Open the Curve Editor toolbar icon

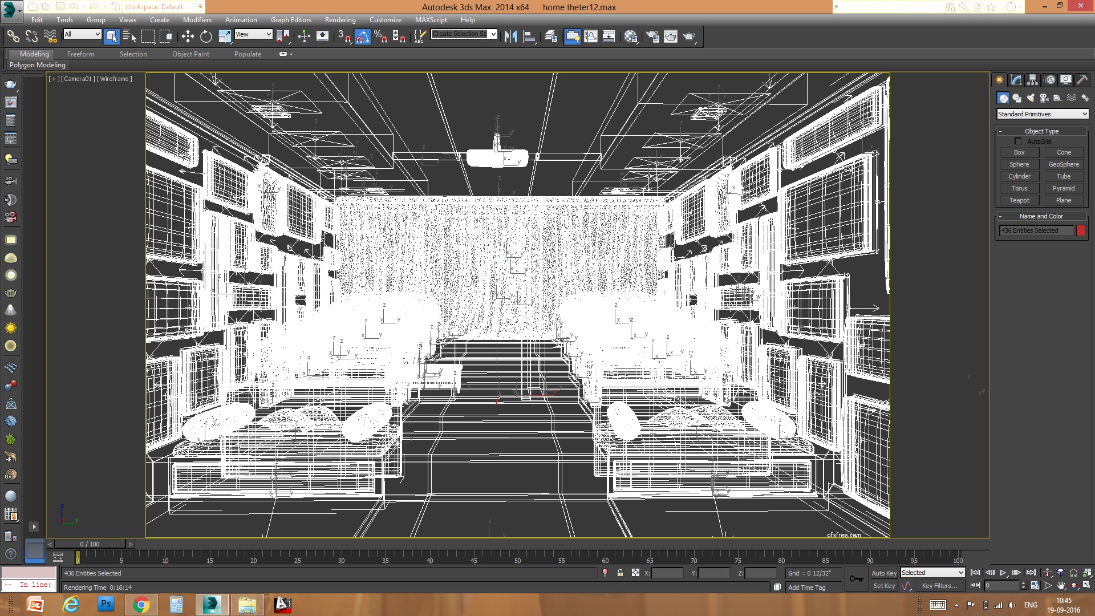pyautogui.click(x=591, y=37)
